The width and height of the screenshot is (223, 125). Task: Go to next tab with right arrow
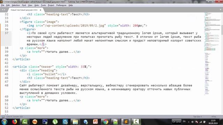coord(5,10)
